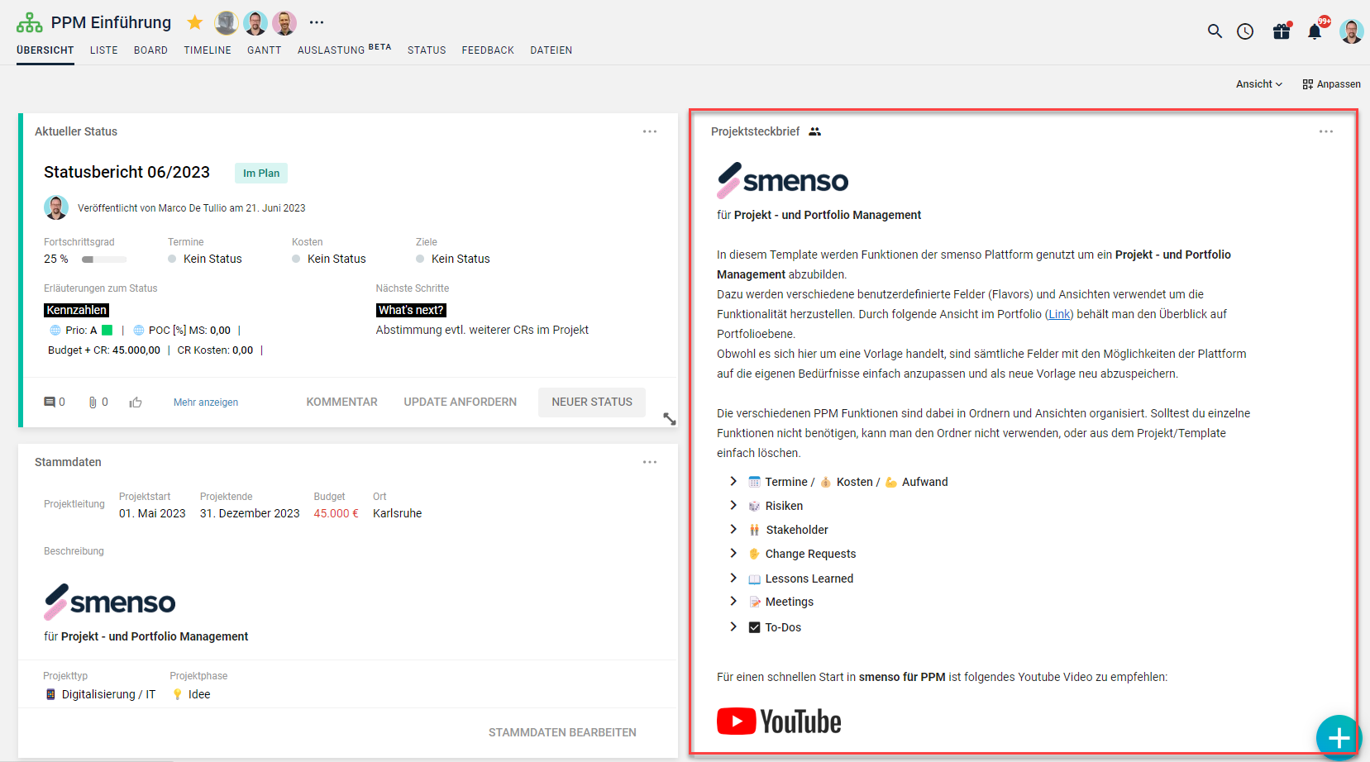Switch to the Übersicht tab

coord(45,50)
